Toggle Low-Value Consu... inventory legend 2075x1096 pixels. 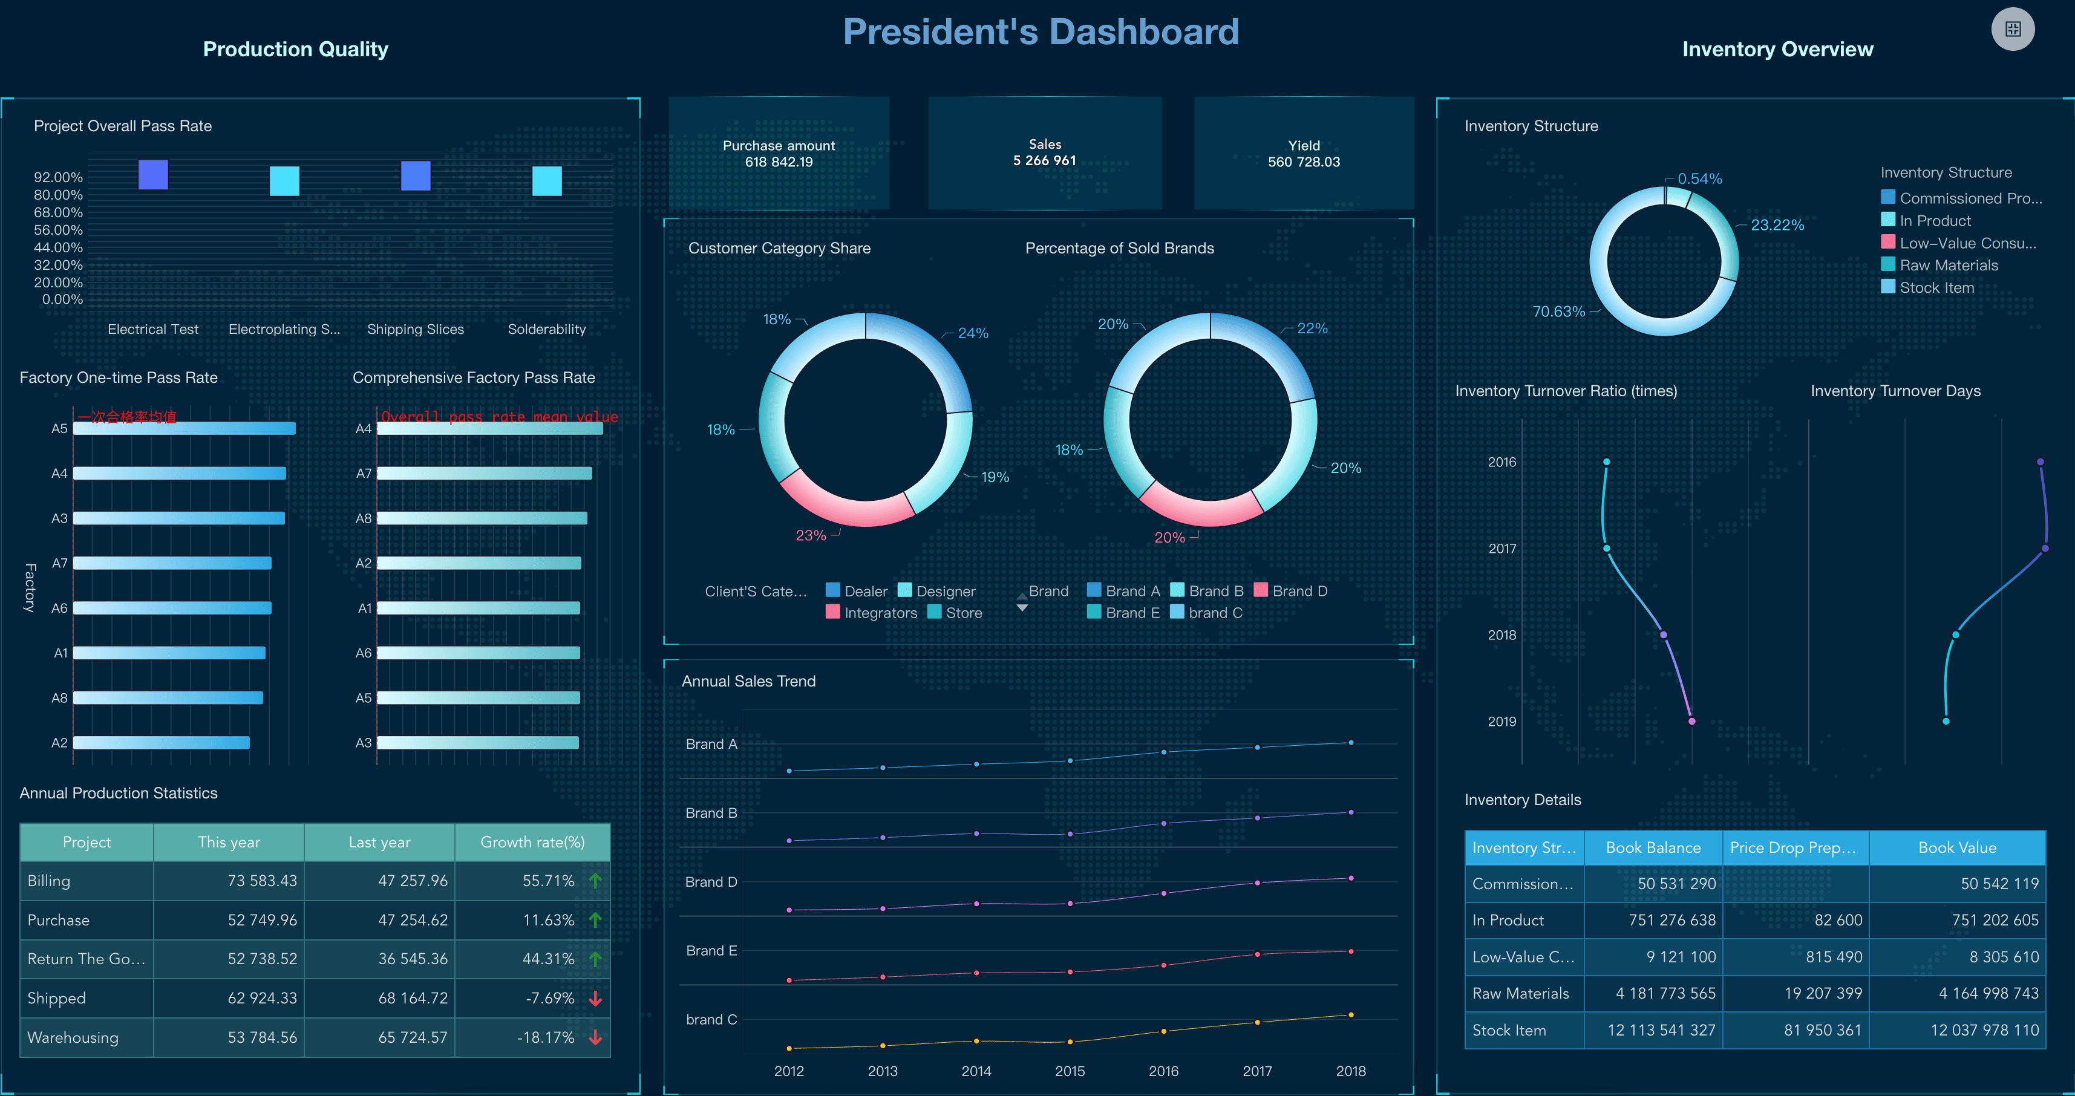tap(1958, 243)
